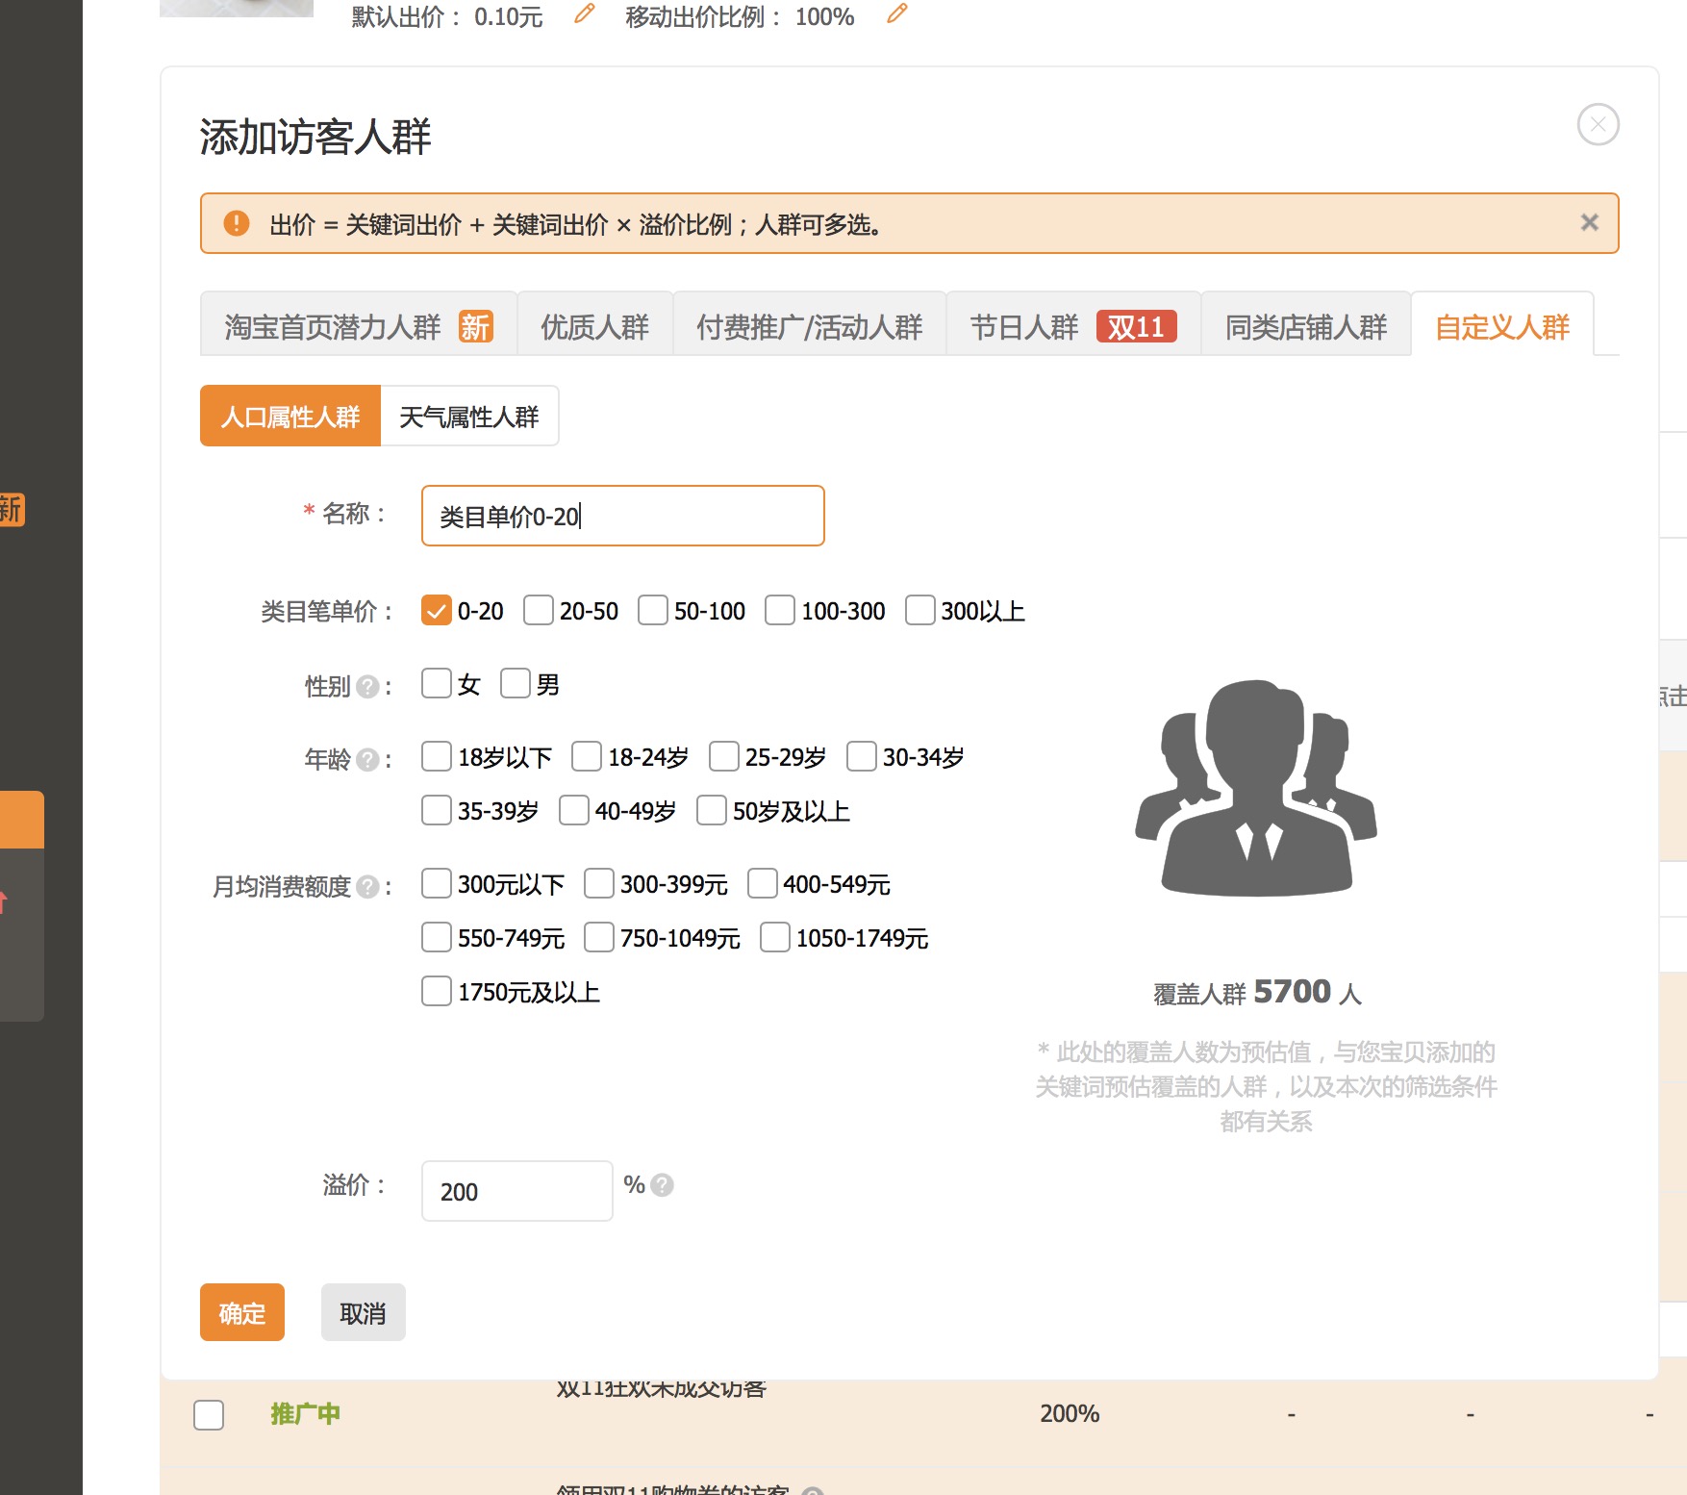Click the help icon beside the 溢价 percentage

(662, 1185)
